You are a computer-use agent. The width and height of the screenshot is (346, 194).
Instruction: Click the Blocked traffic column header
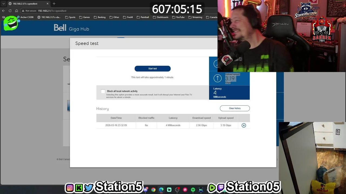pos(147,118)
